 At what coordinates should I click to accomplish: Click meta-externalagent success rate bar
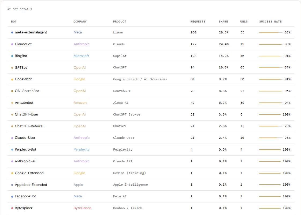[270, 32]
